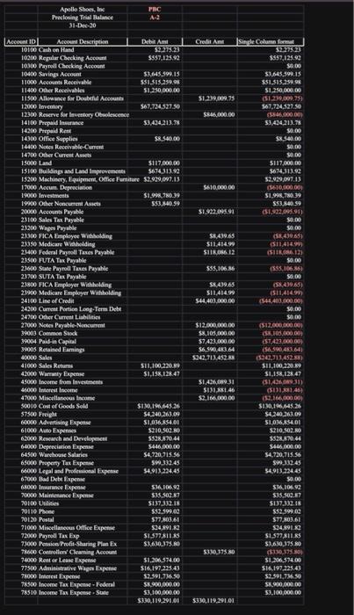
Task: Click the Sales credit amount cell
Action: [213, 358]
